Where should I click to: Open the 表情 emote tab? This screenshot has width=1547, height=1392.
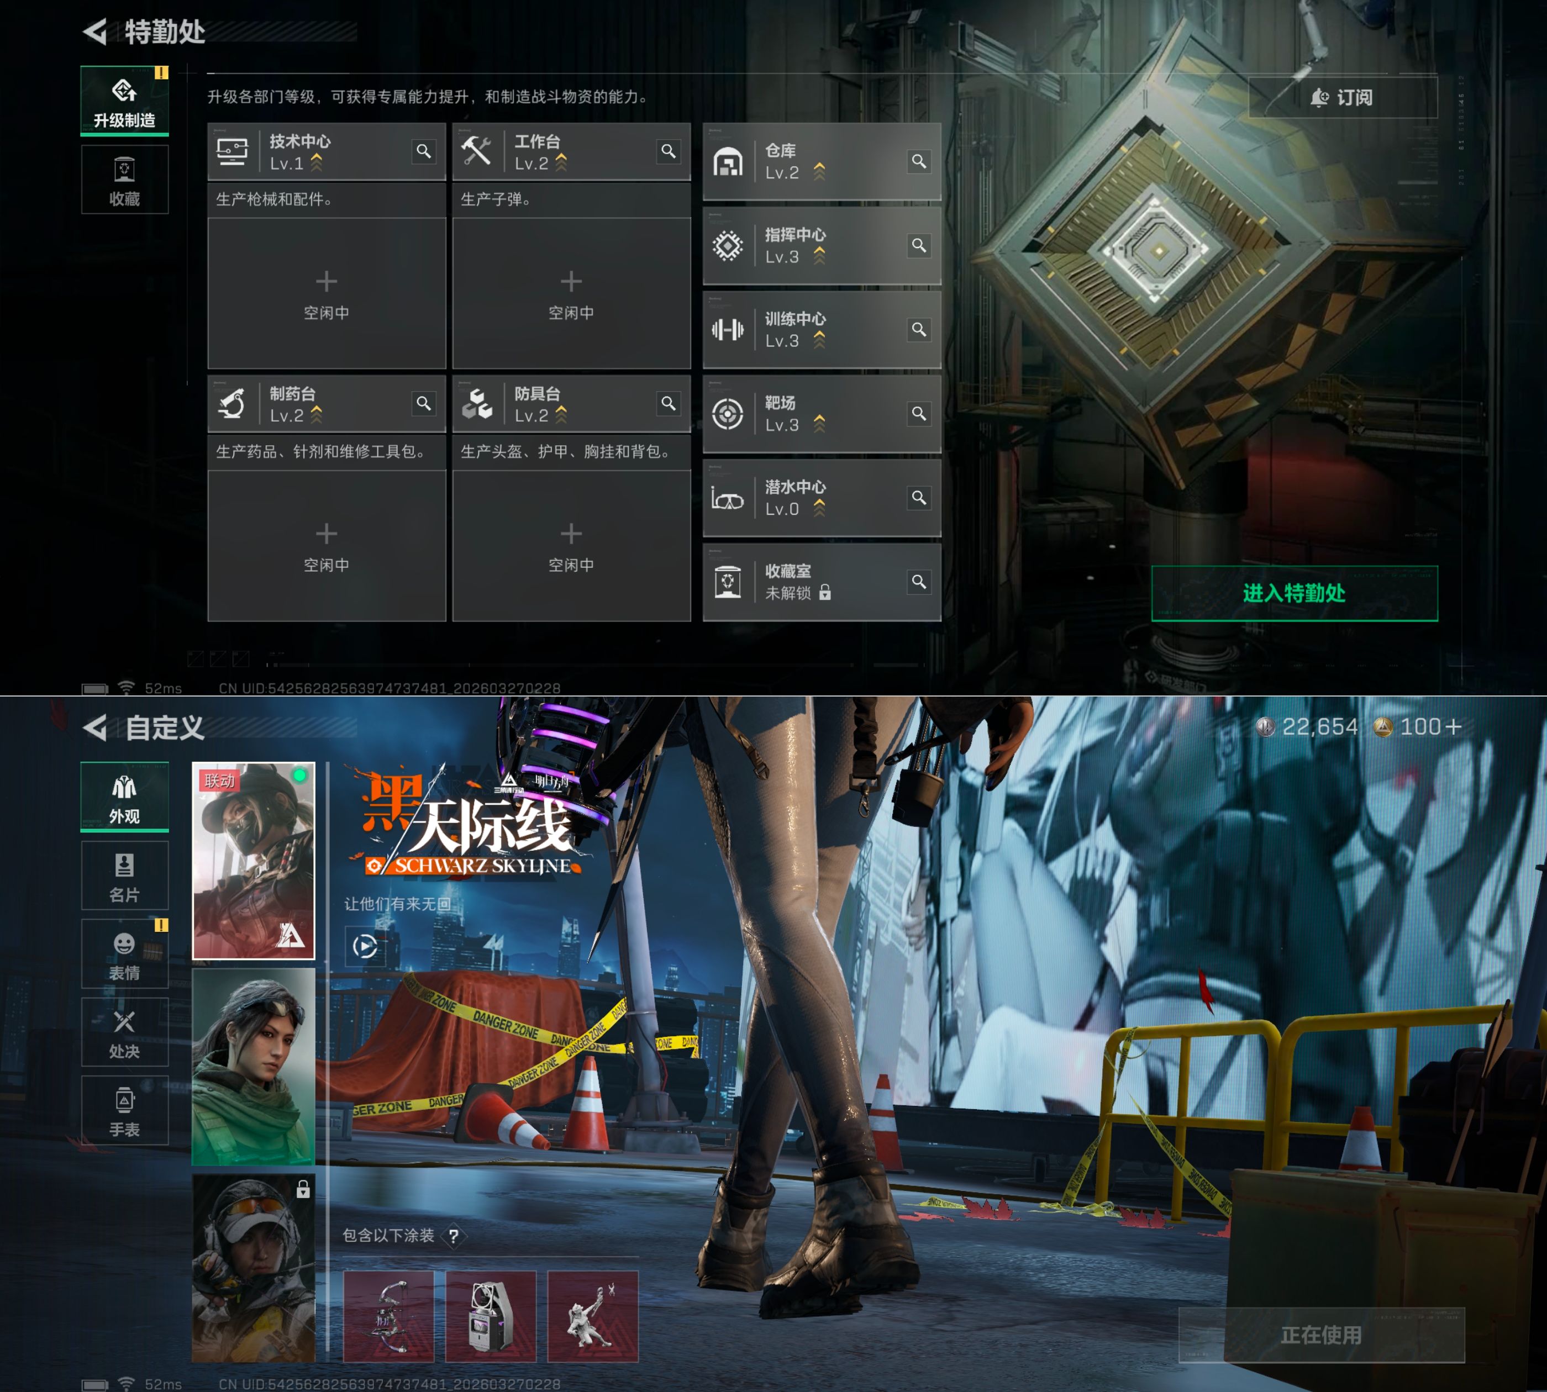pos(125,955)
